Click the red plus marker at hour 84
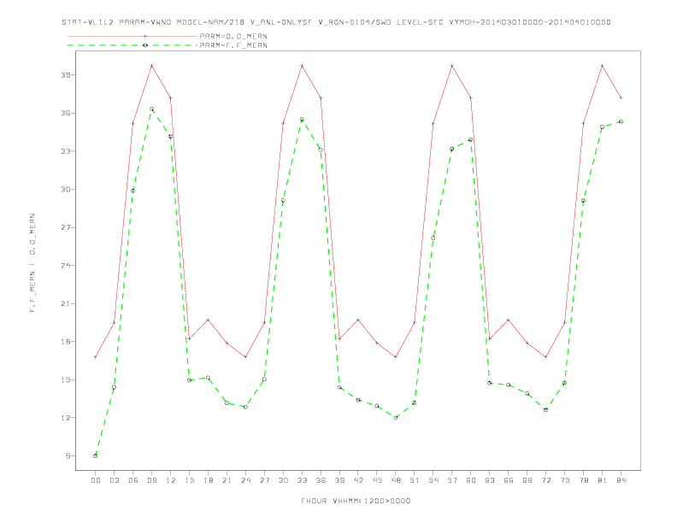Image resolution: width=677 pixels, height=523 pixels. [621, 98]
